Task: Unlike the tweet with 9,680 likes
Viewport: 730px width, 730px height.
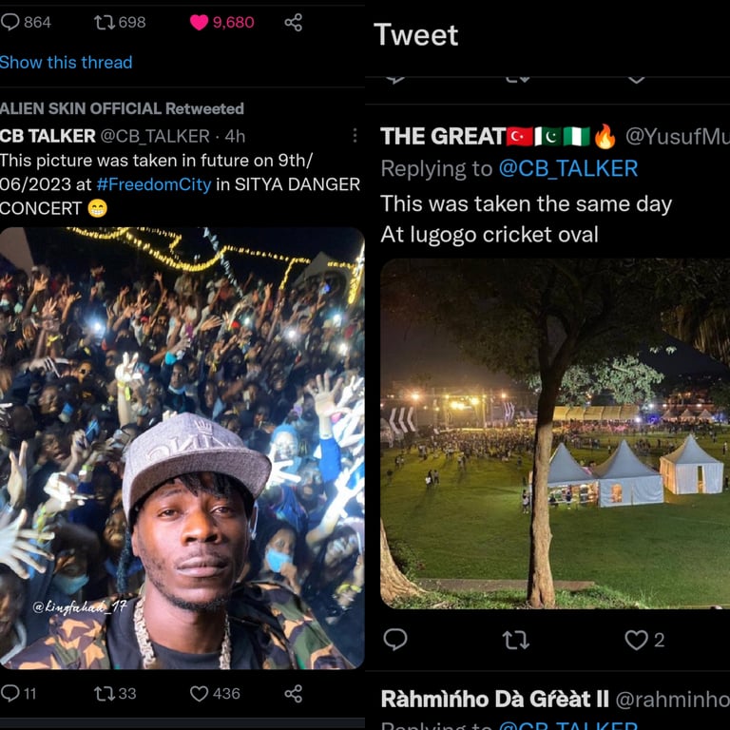Action: [x=200, y=22]
